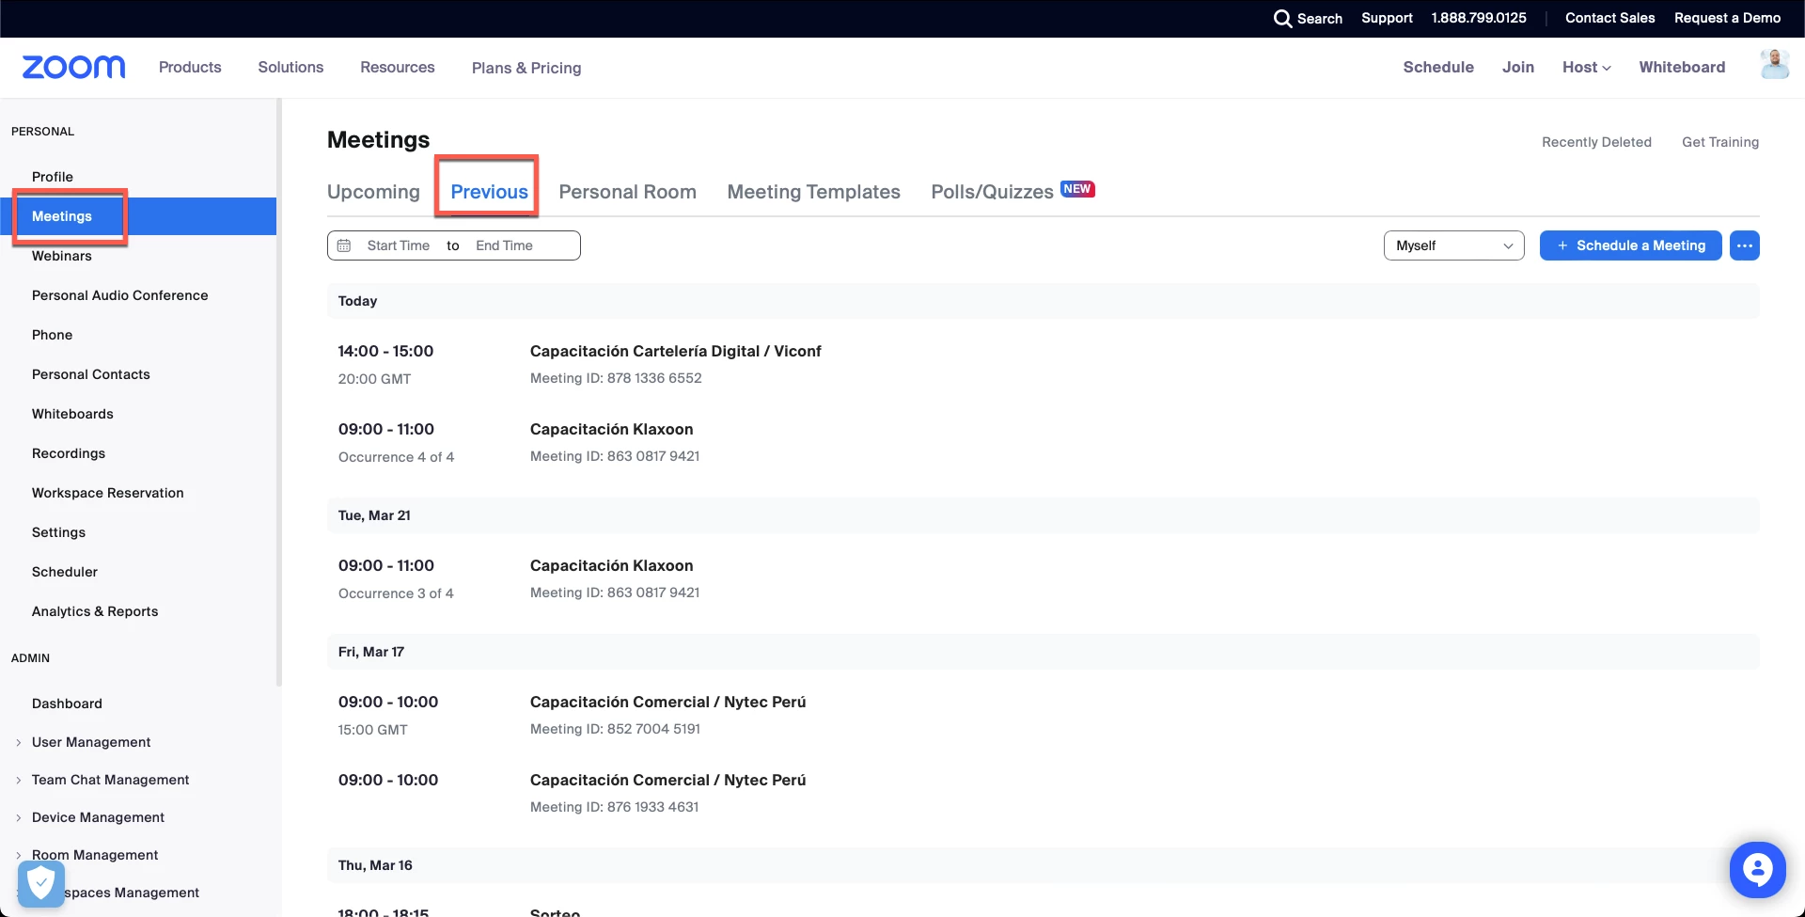Open Phone in the sidebar
This screenshot has width=1805, height=917.
[x=52, y=335]
